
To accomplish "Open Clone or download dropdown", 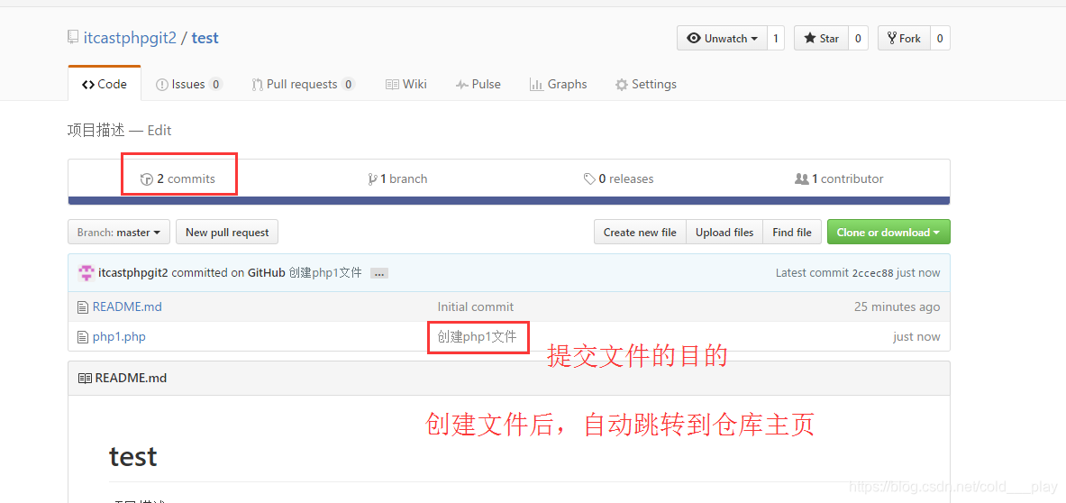I will click(888, 232).
